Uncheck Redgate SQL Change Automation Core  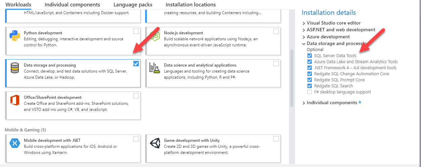(309, 74)
